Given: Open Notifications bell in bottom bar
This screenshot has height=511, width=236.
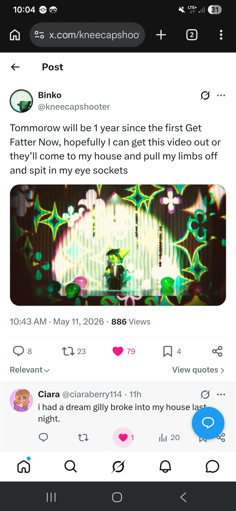Looking at the screenshot, I should pyautogui.click(x=165, y=466).
